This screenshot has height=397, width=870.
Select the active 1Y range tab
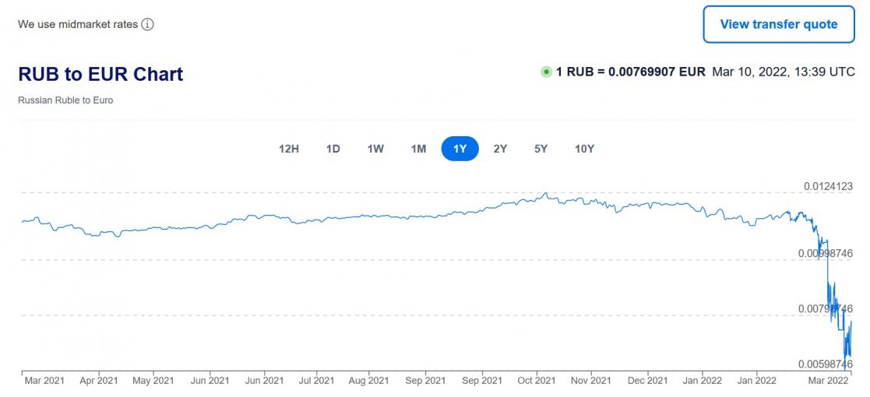[x=460, y=149]
